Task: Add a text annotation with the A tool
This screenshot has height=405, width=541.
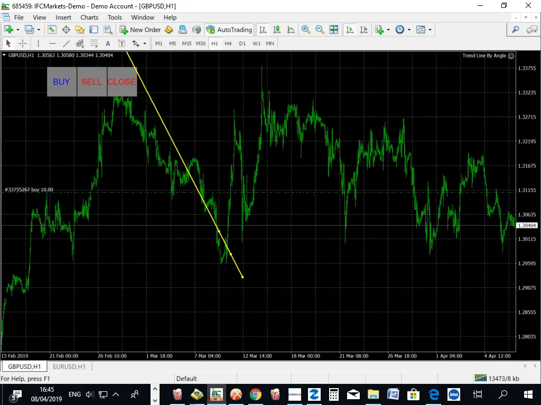Action: [107, 43]
